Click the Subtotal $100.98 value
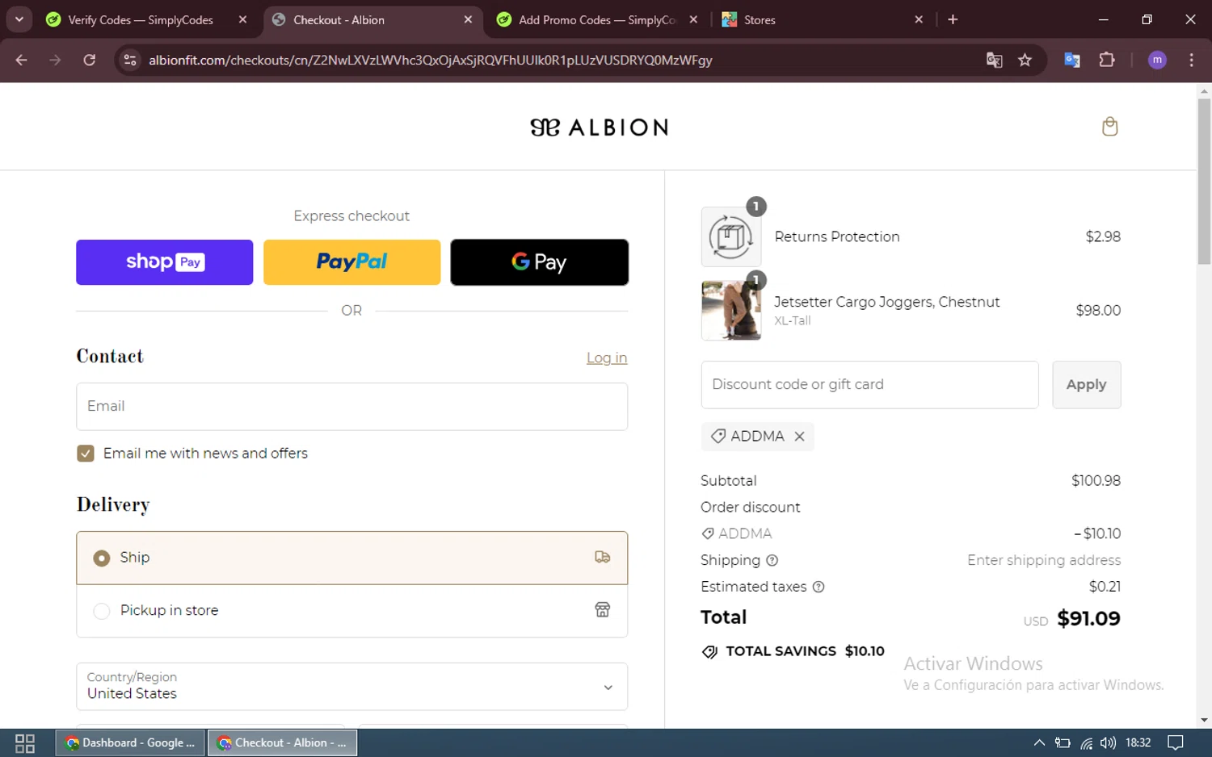Image resolution: width=1212 pixels, height=757 pixels. [x=1096, y=481]
